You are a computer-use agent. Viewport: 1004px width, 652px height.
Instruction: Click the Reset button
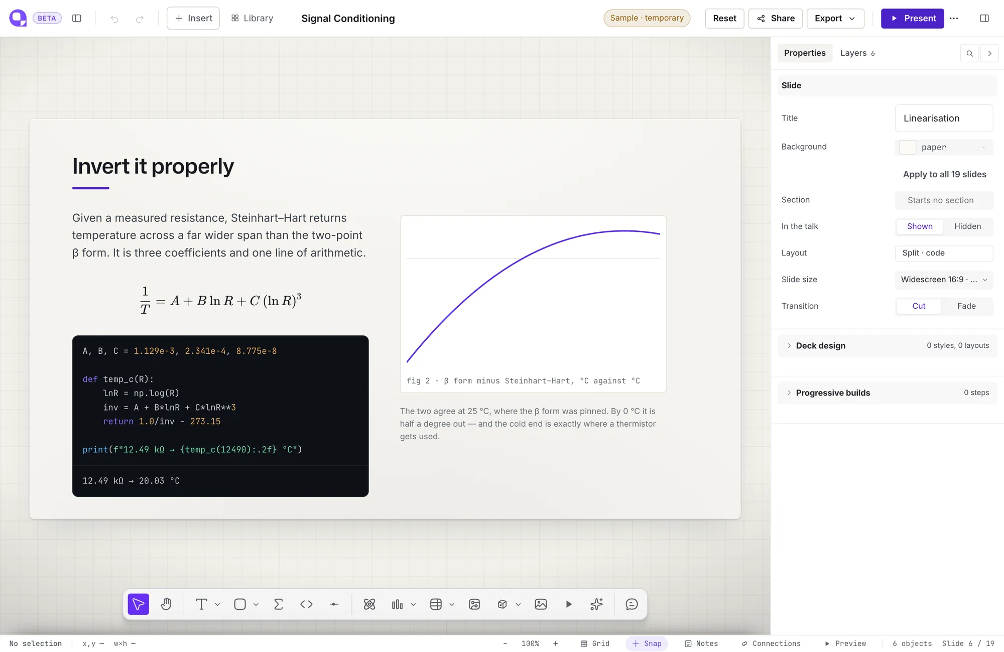click(724, 19)
